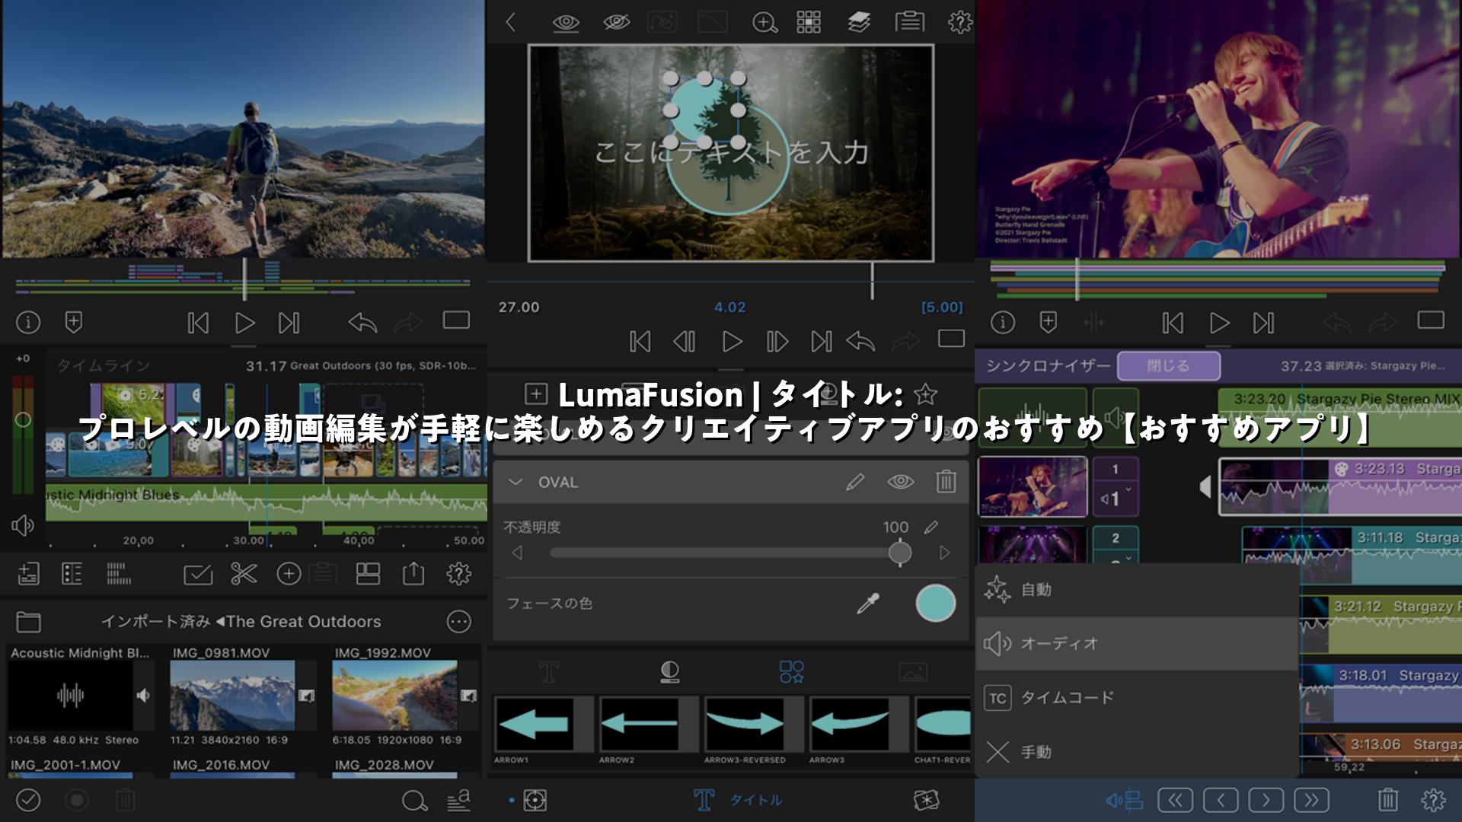Add a new track in left panel toolbar

(29, 573)
